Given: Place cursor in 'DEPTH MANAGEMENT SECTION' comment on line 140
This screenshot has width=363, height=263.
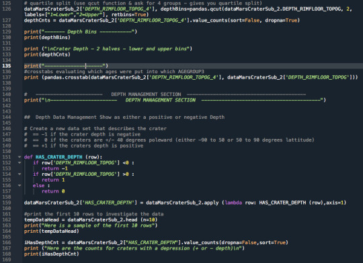Looking at the screenshot, I should 146,95.
